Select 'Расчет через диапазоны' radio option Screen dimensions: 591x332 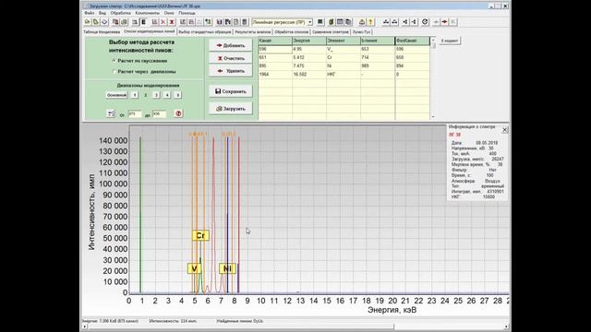point(144,71)
